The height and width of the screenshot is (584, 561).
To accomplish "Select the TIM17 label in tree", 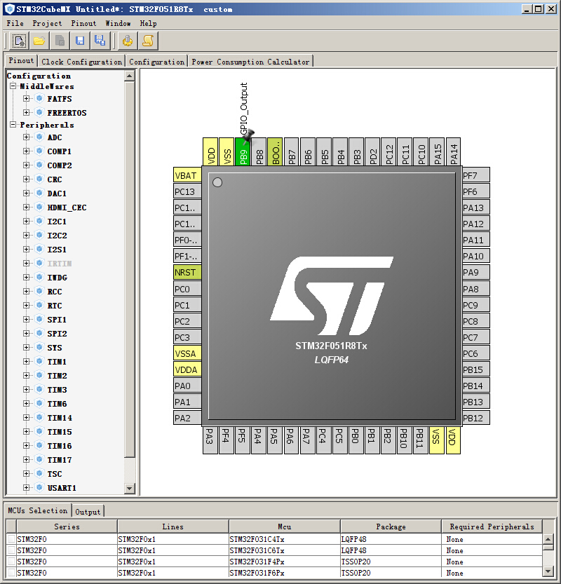I will pyautogui.click(x=60, y=460).
